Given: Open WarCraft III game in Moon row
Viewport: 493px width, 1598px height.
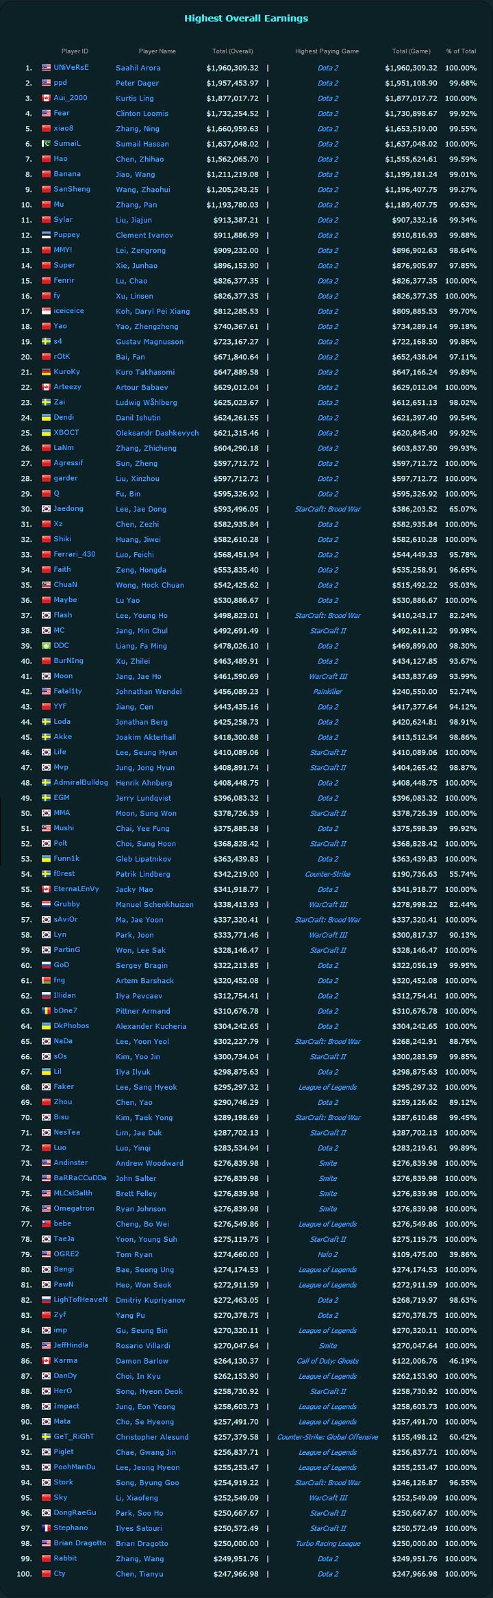Looking at the screenshot, I should coord(328,676).
